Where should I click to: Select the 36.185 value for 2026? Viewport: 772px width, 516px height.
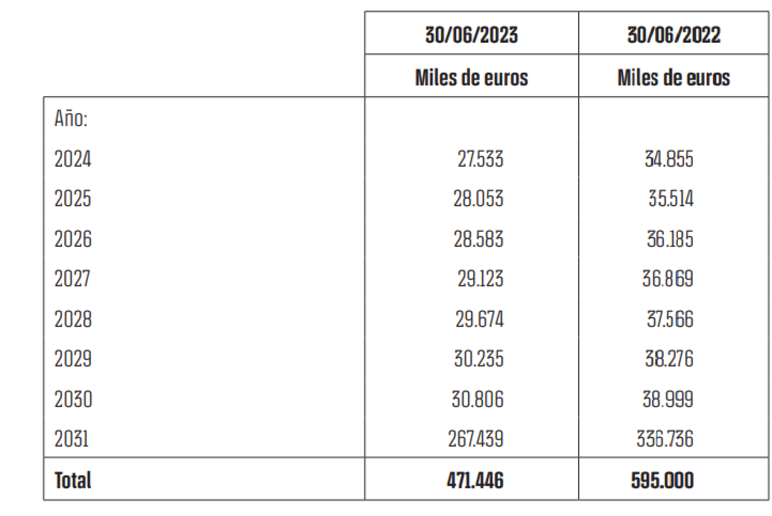(x=670, y=239)
